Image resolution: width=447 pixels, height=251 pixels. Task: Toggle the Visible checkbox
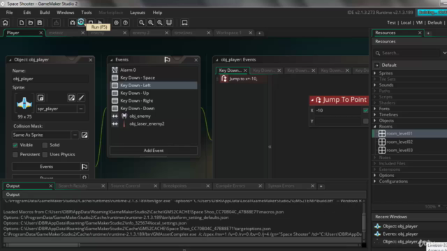[x=15, y=145]
